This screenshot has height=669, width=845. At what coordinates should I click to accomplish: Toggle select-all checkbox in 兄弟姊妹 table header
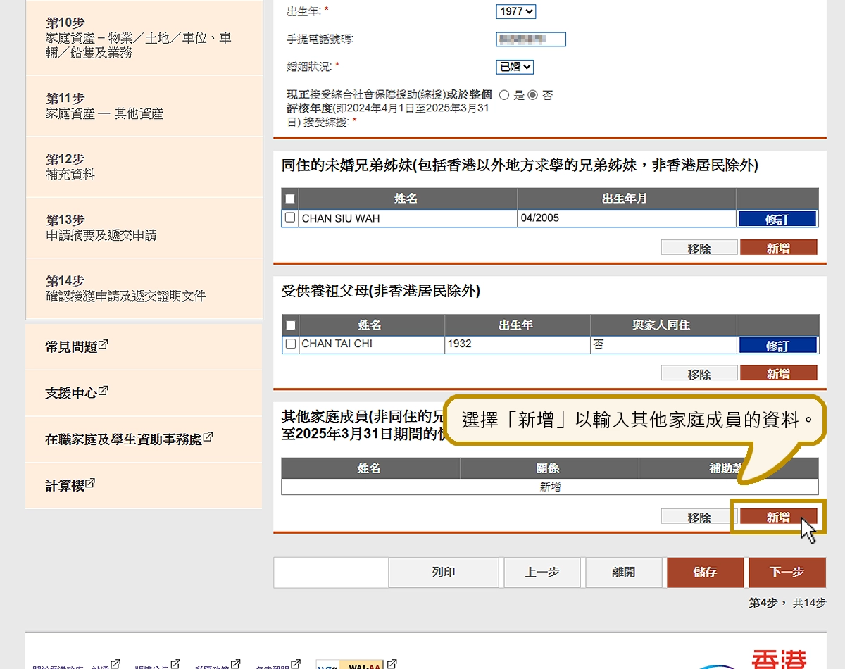(x=290, y=199)
